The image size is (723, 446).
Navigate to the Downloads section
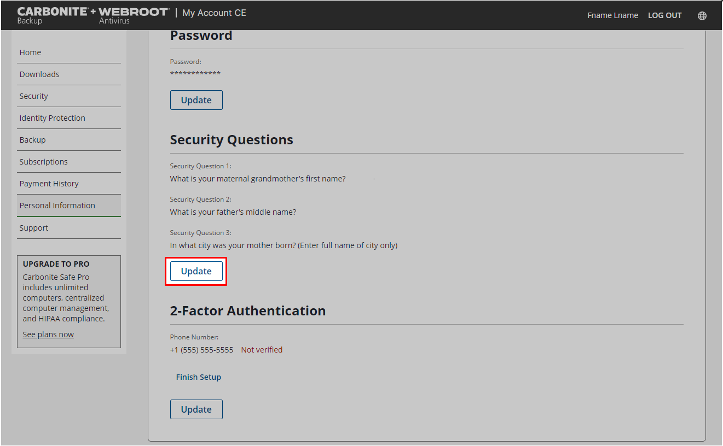(39, 74)
